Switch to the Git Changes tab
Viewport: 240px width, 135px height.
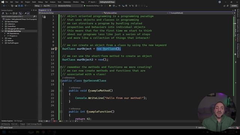pyautogui.click(x=18, y=121)
